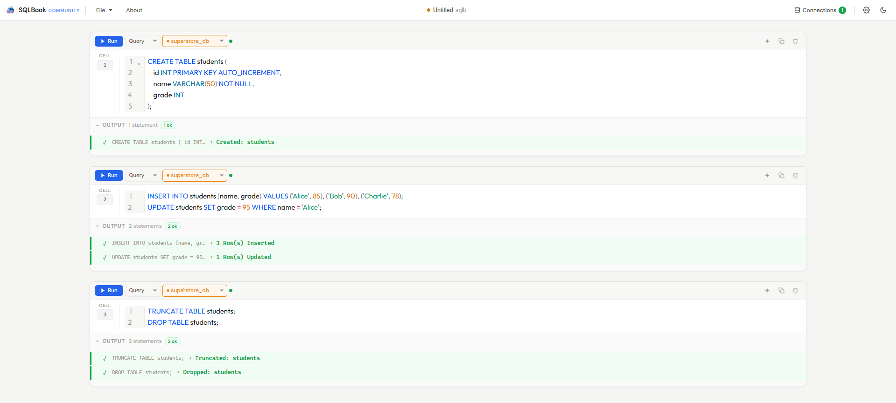Viewport: 896px width, 403px height.
Task: Click the INSERT INTO students line
Action: tap(275, 196)
